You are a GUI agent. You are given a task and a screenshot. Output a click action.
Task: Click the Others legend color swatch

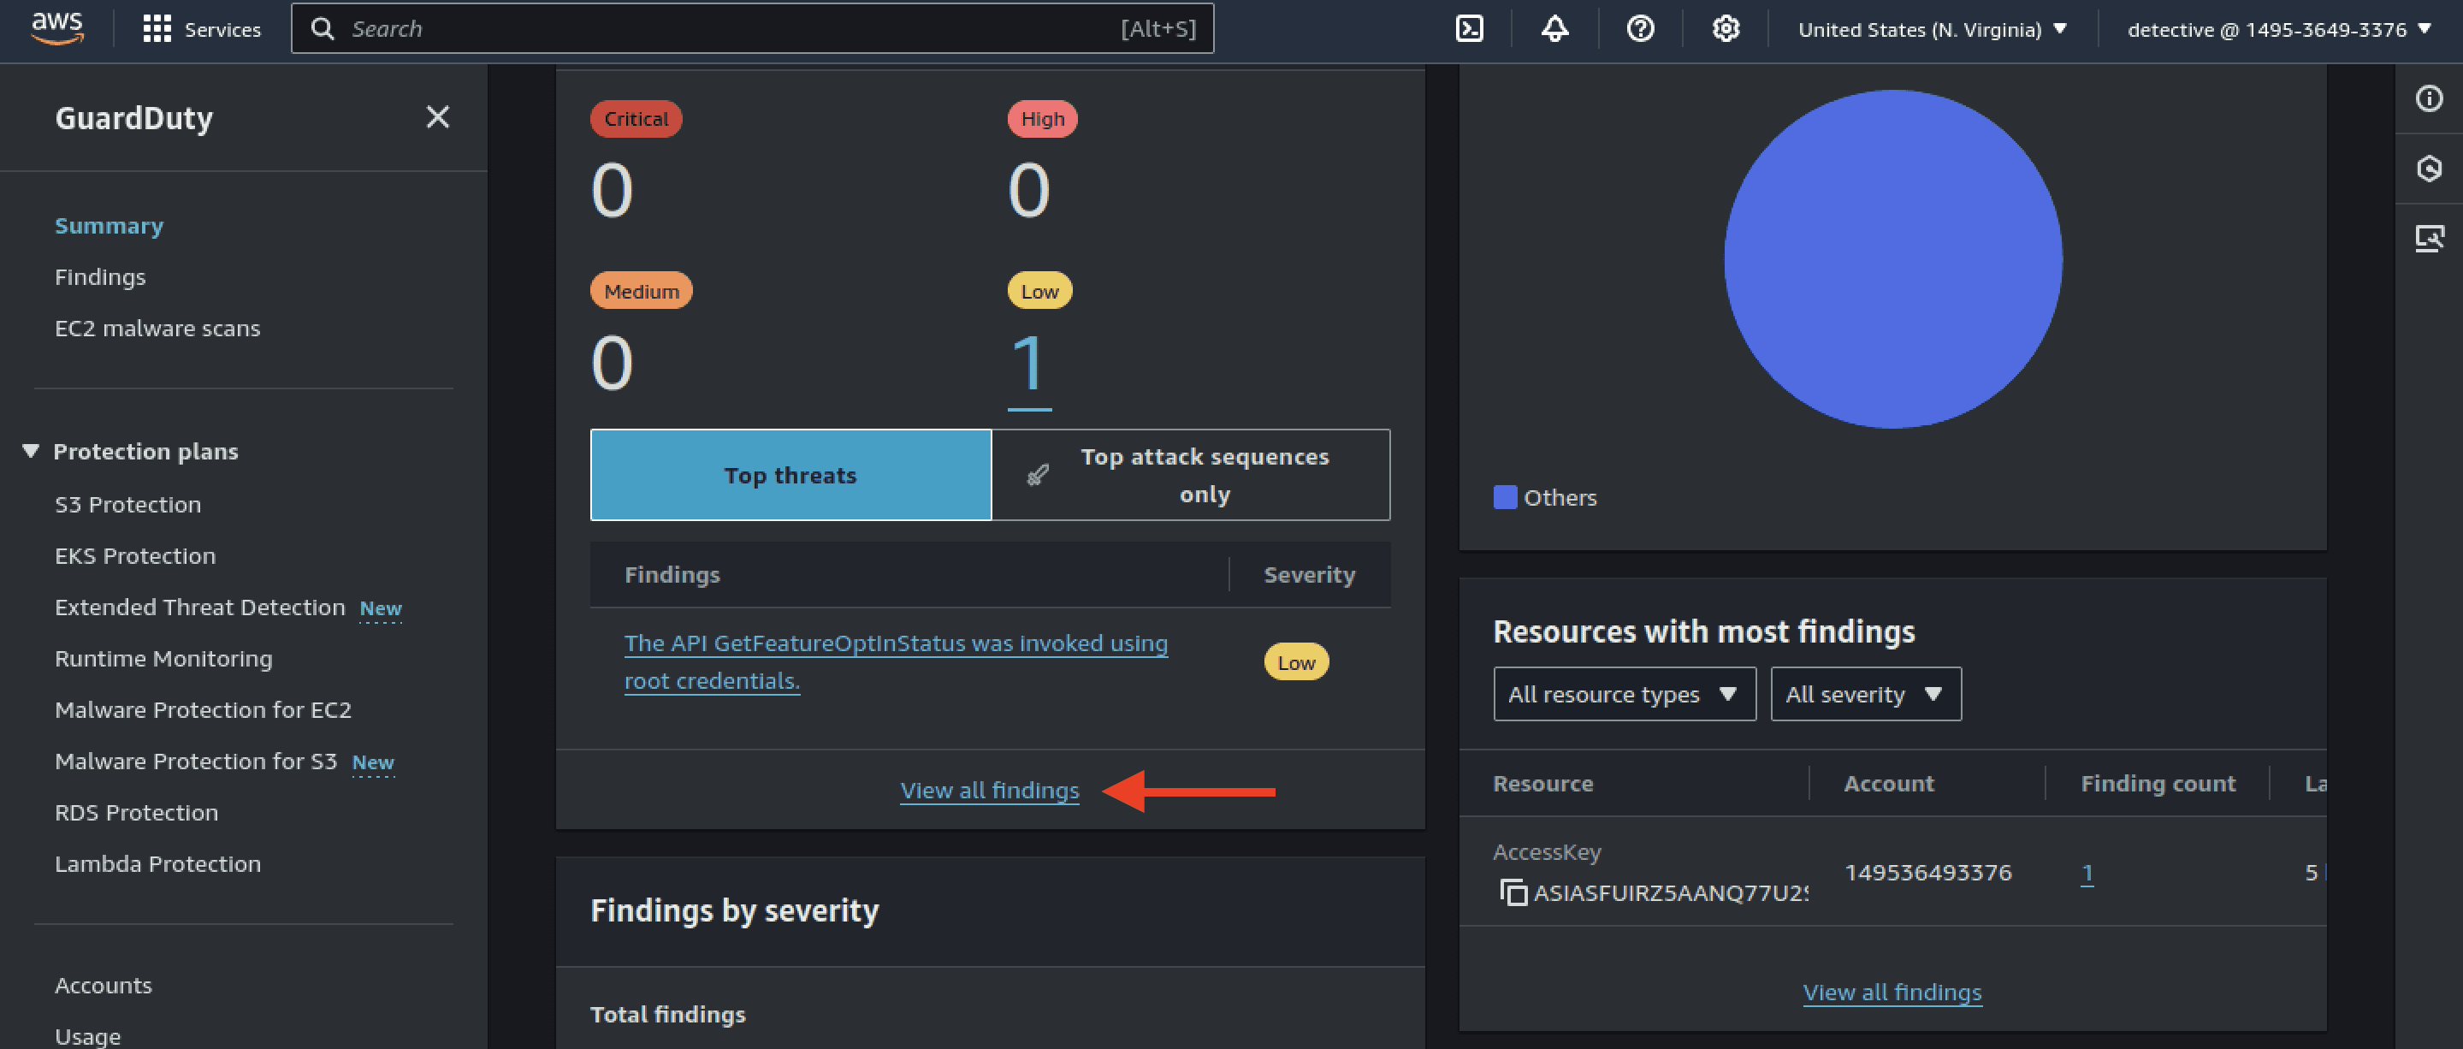1505,497
